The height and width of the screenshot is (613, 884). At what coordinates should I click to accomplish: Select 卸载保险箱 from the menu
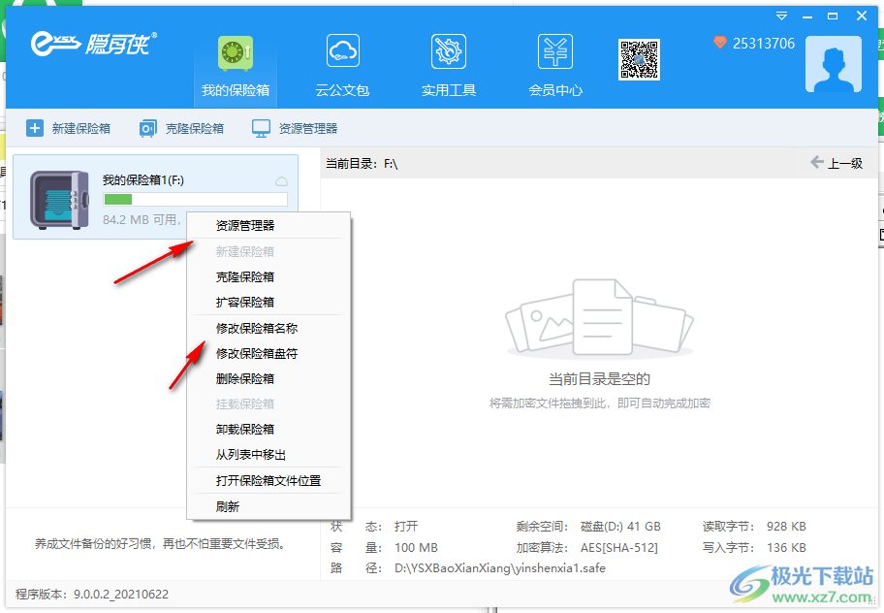(240, 428)
